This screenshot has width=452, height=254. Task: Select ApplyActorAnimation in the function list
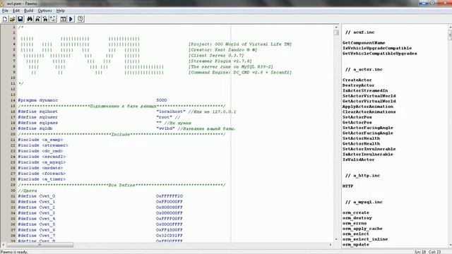pos(367,107)
